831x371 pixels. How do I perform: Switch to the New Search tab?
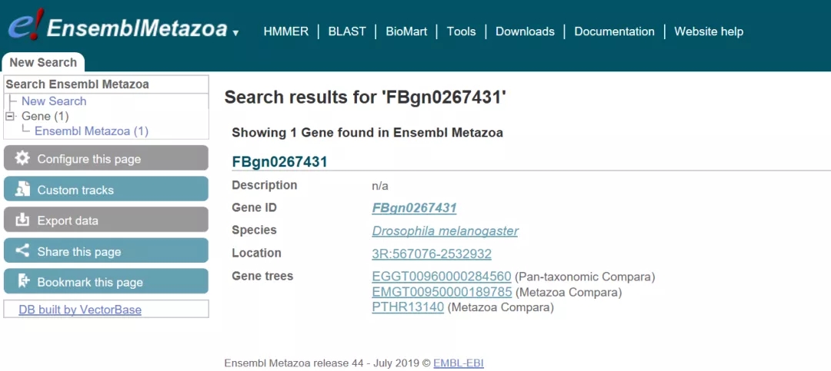pyautogui.click(x=43, y=62)
